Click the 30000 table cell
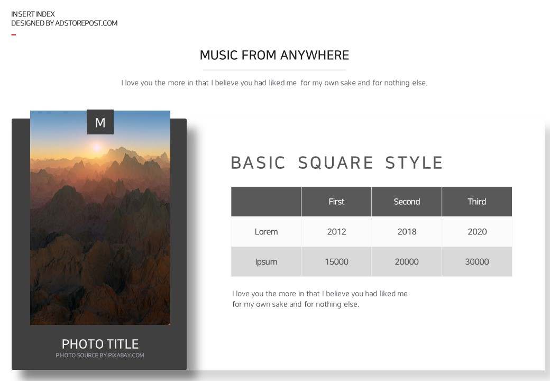This screenshot has width=550, height=381. pos(477,262)
